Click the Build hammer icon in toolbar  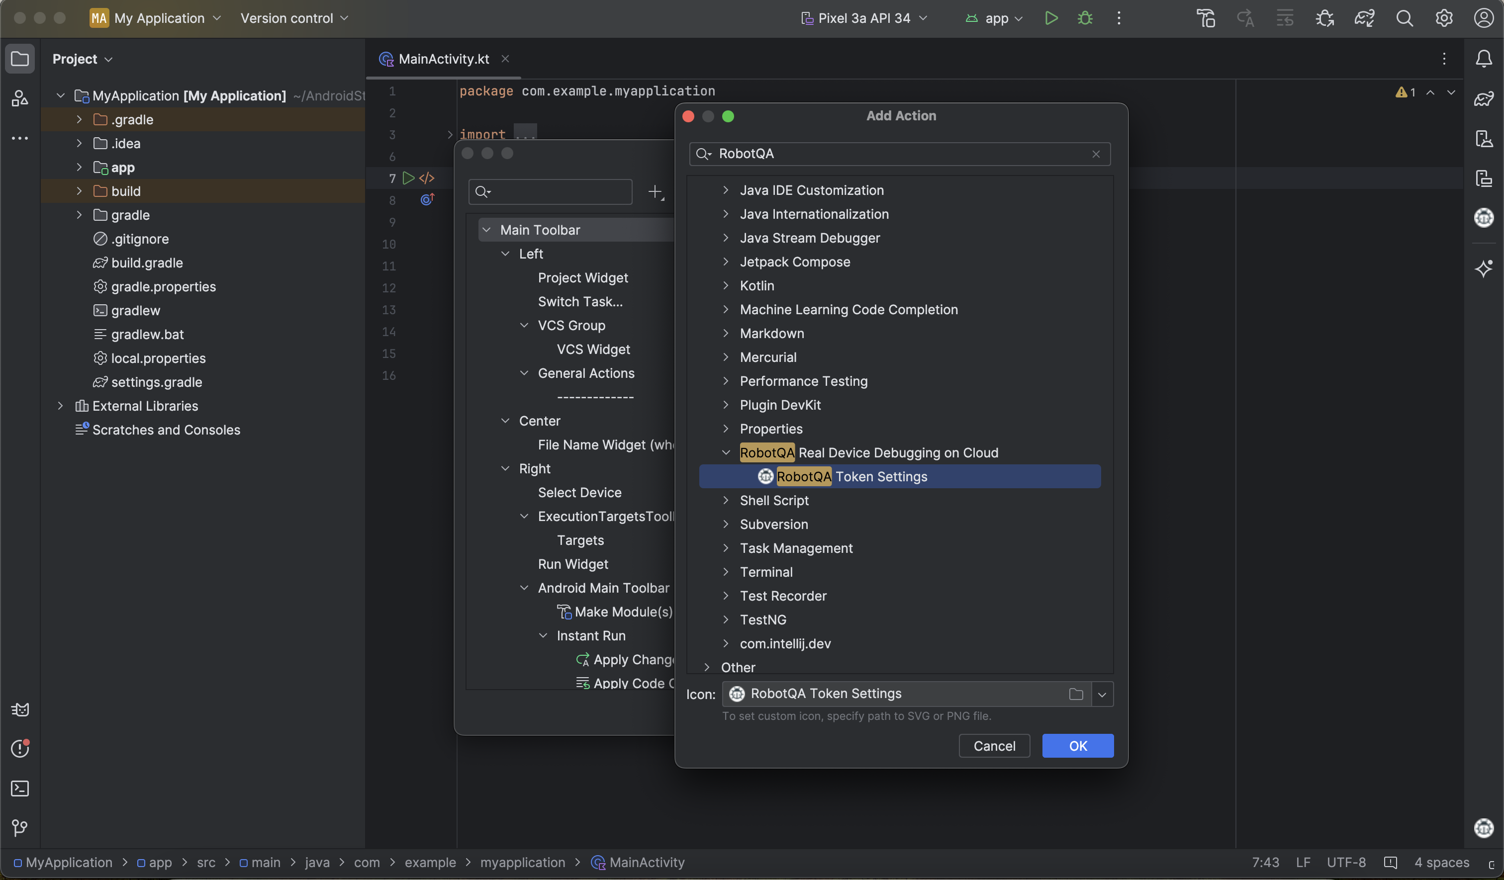1206,18
